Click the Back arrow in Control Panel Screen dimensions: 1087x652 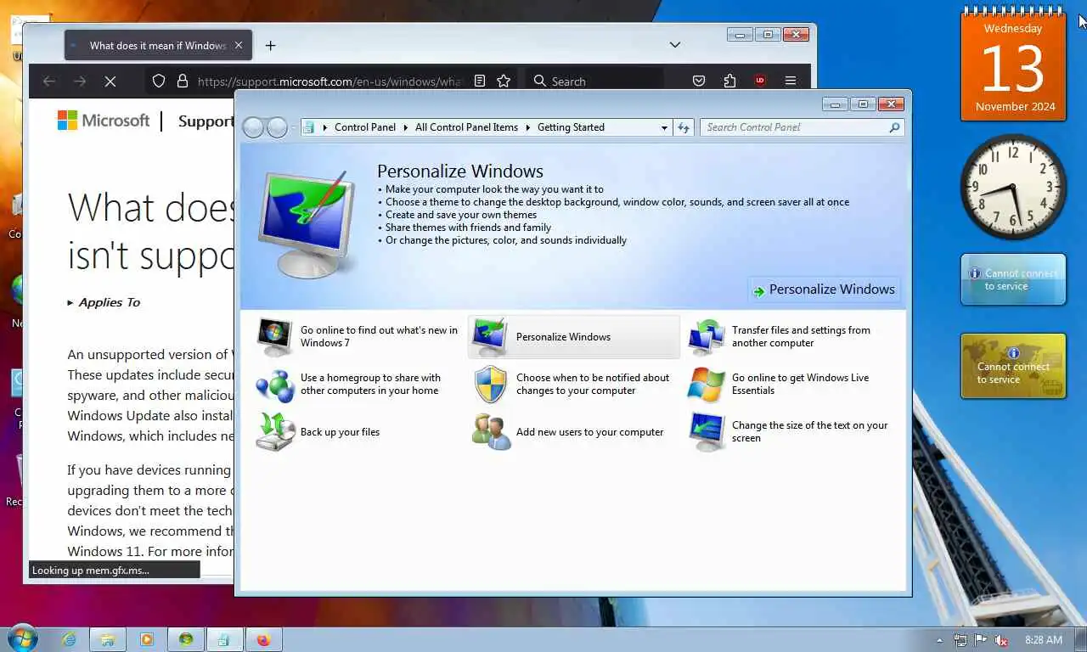(x=253, y=127)
